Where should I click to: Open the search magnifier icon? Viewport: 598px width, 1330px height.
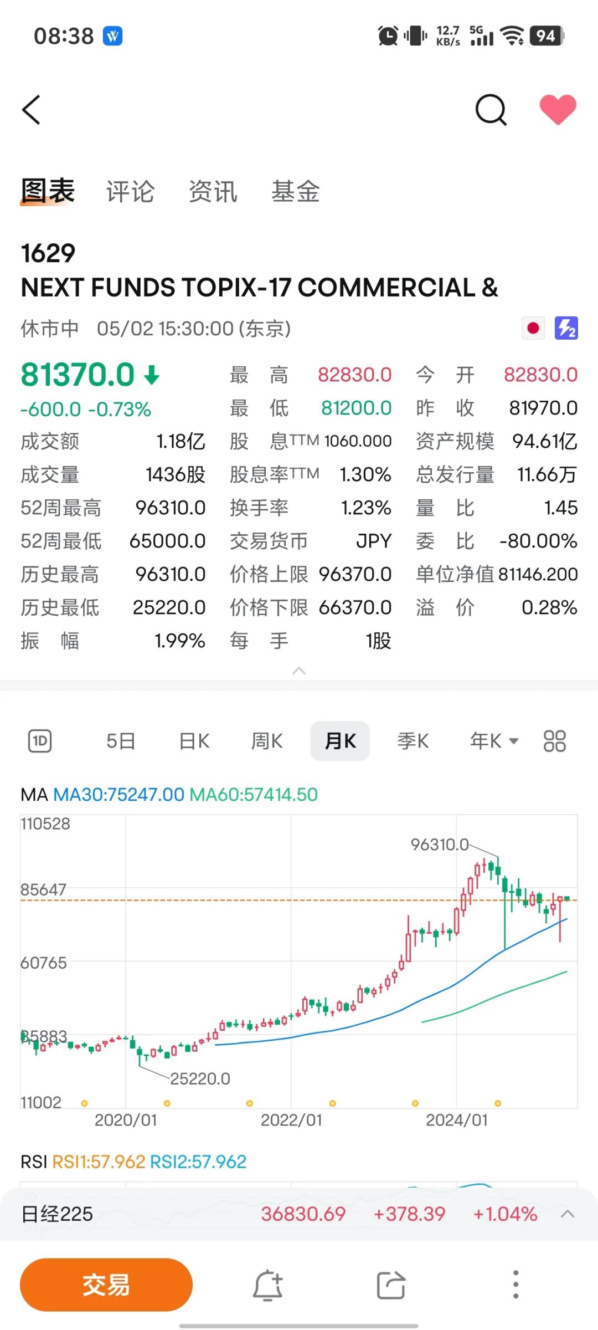coord(491,110)
